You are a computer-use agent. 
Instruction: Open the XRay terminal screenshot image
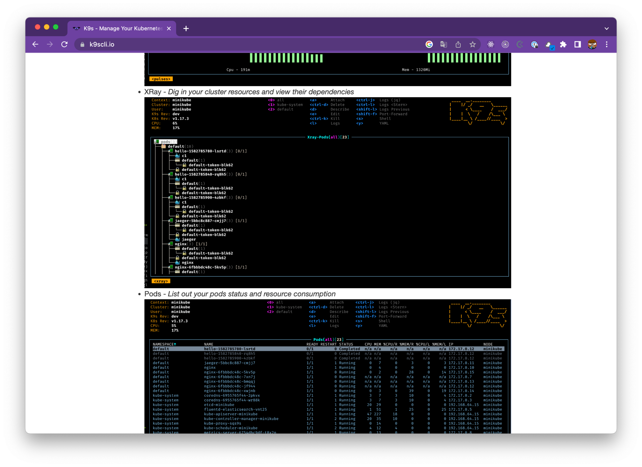tap(328, 192)
